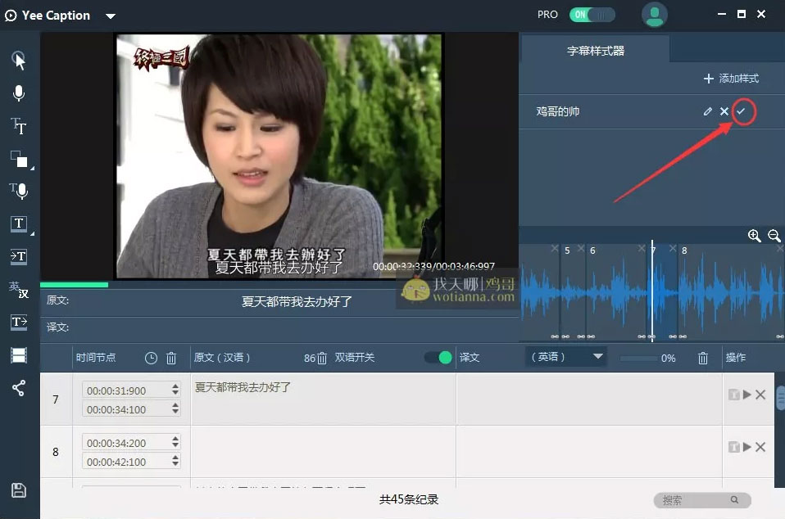This screenshot has width=785, height=519.
Task: Click the 共45条纪录 record count text
Action: tap(409, 499)
